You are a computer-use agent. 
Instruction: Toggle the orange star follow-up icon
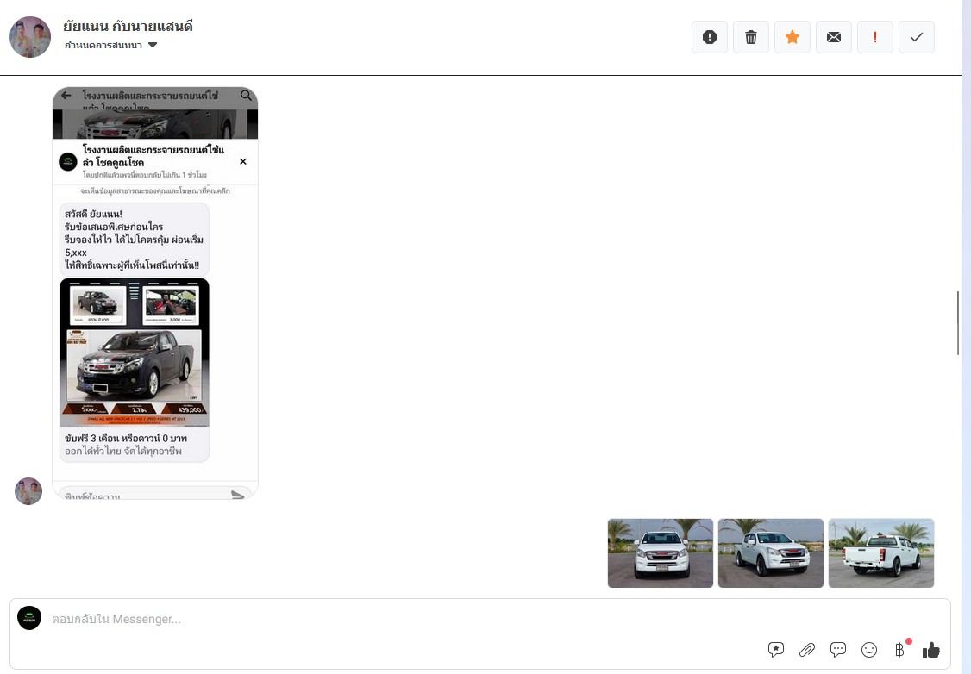point(792,37)
